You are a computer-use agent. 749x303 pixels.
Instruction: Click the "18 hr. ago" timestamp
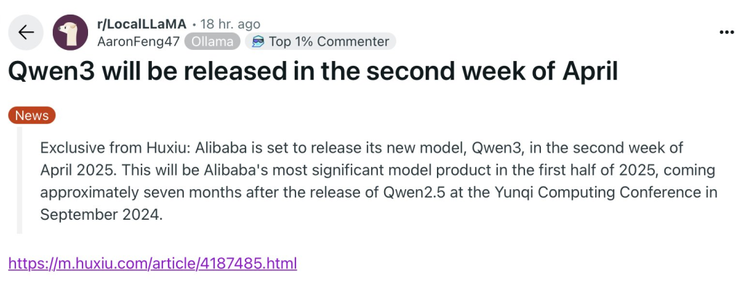230,24
